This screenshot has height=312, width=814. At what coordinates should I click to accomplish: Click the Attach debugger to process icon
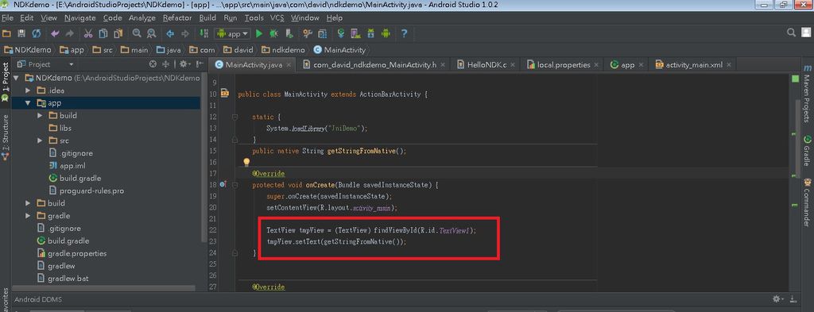point(289,33)
